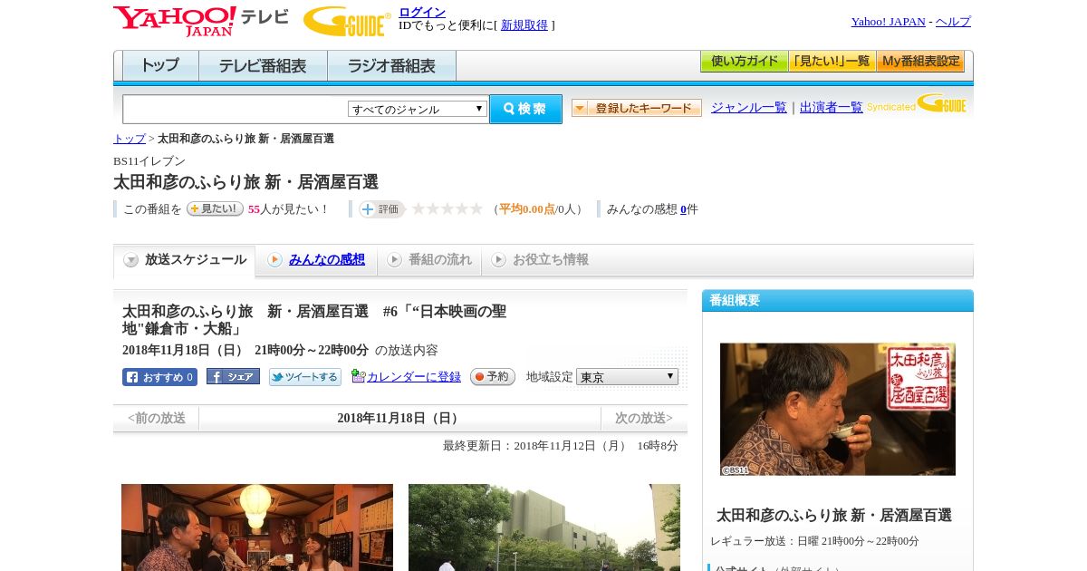
Task: Open the 地域設定 東京 region dropdown
Action: (627, 376)
